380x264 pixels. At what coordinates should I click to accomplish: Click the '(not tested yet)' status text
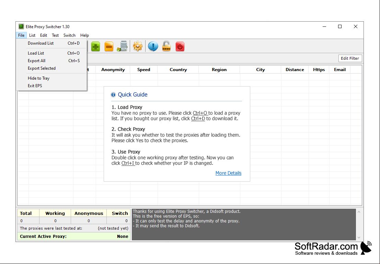[x=113, y=228]
